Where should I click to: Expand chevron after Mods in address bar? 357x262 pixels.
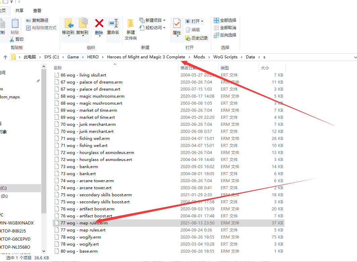click(x=209, y=57)
